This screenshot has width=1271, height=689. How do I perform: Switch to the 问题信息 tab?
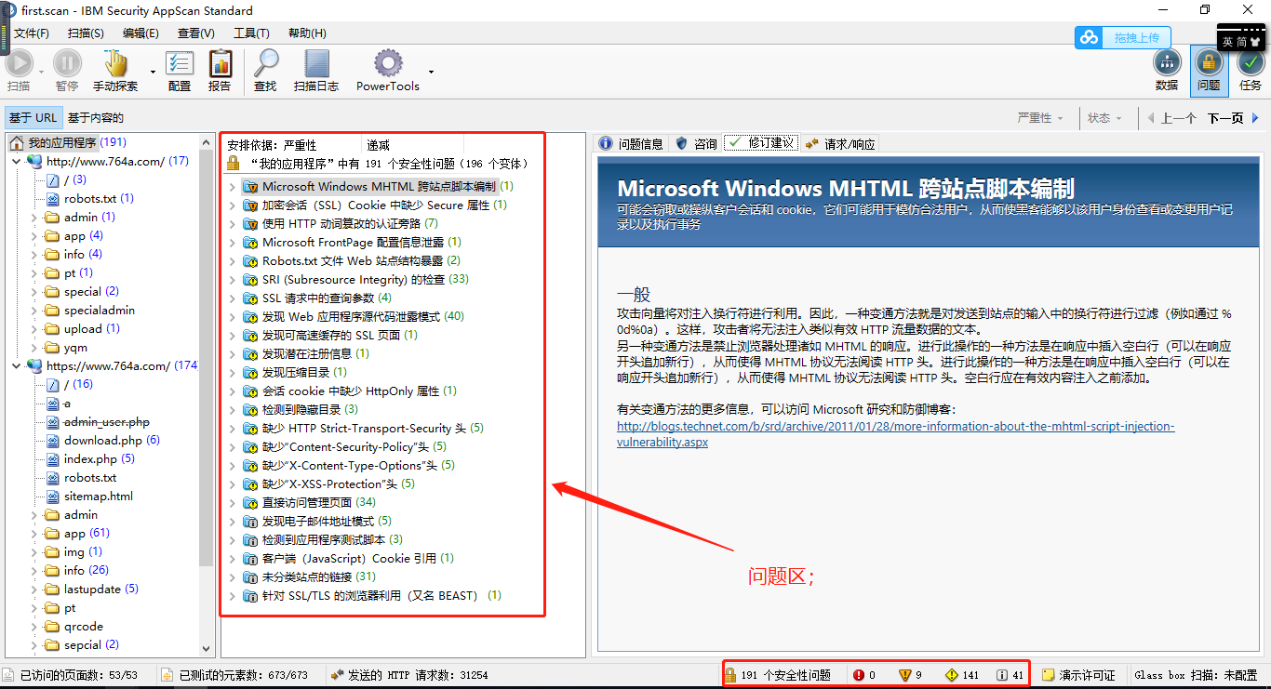click(x=631, y=143)
